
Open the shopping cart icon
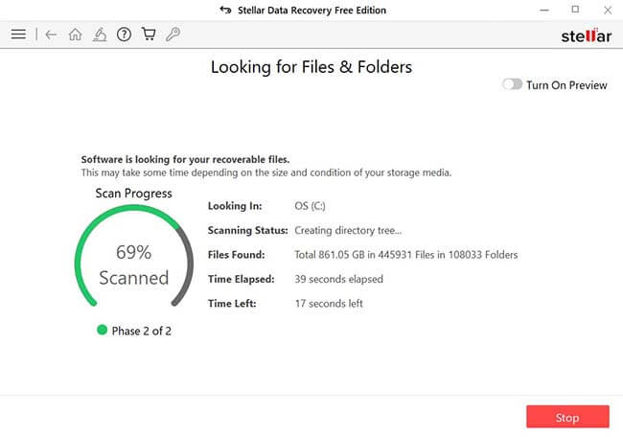coord(149,34)
